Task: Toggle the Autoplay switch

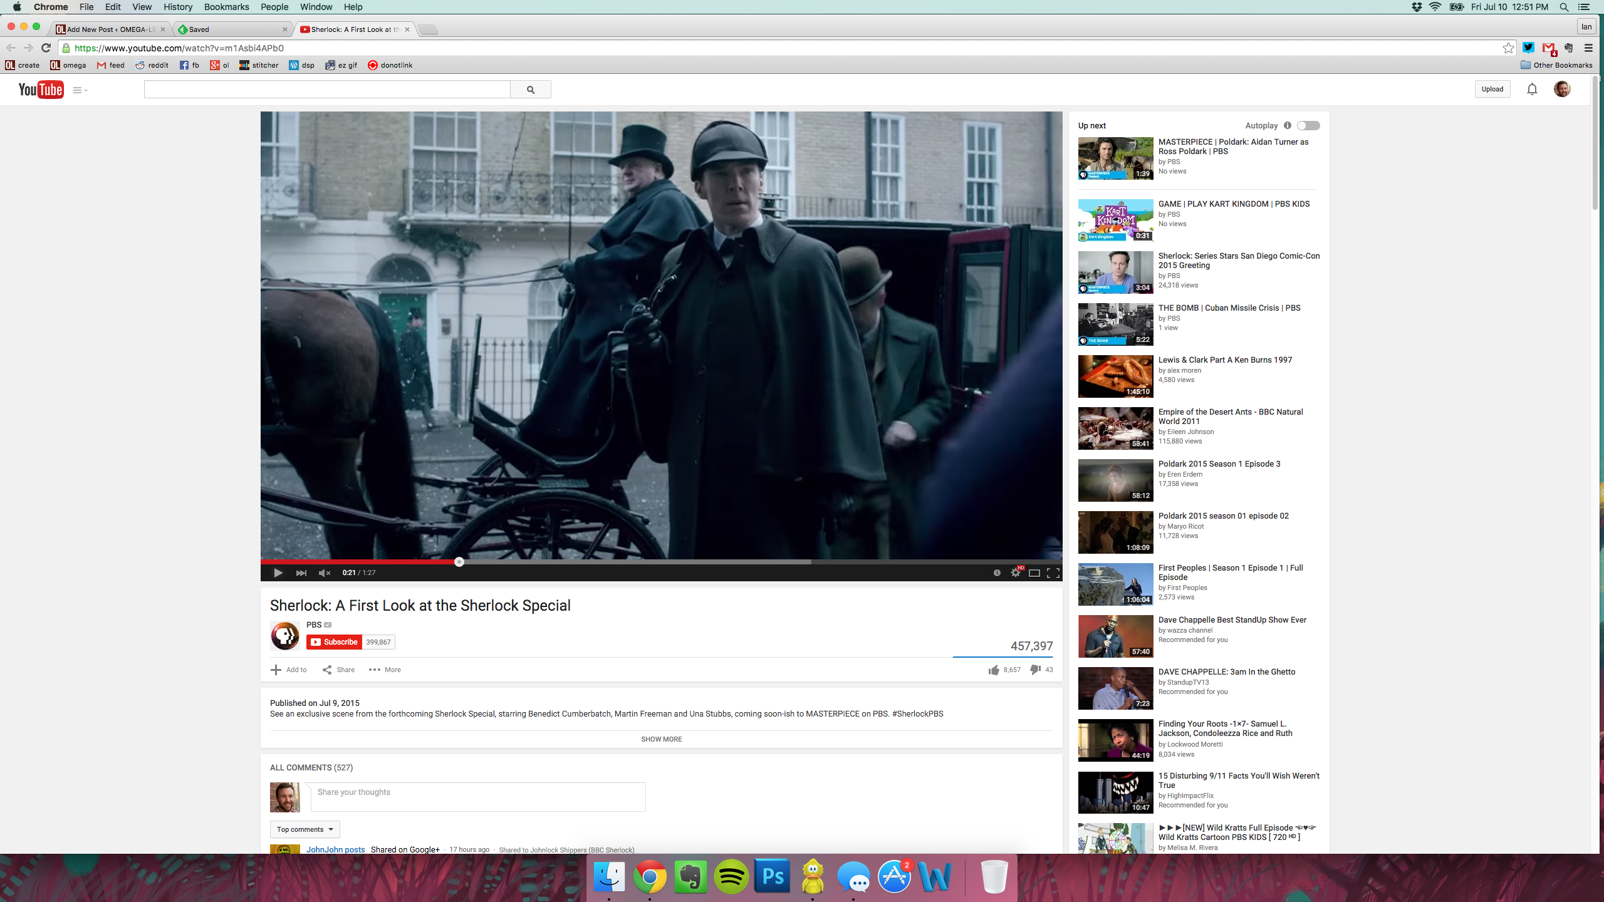Action: click(x=1308, y=125)
